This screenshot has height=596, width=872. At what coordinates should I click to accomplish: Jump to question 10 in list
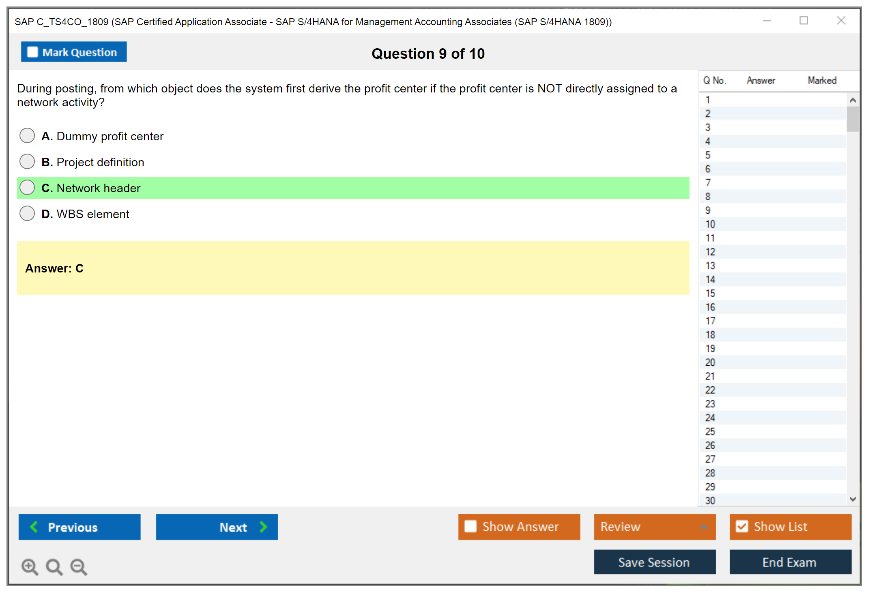710,224
